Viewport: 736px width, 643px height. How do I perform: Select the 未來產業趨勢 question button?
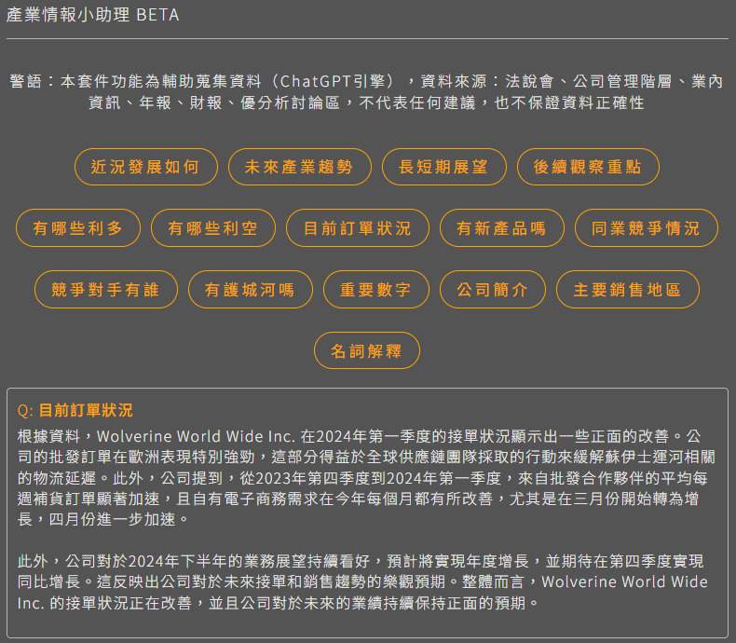pyautogui.click(x=299, y=167)
